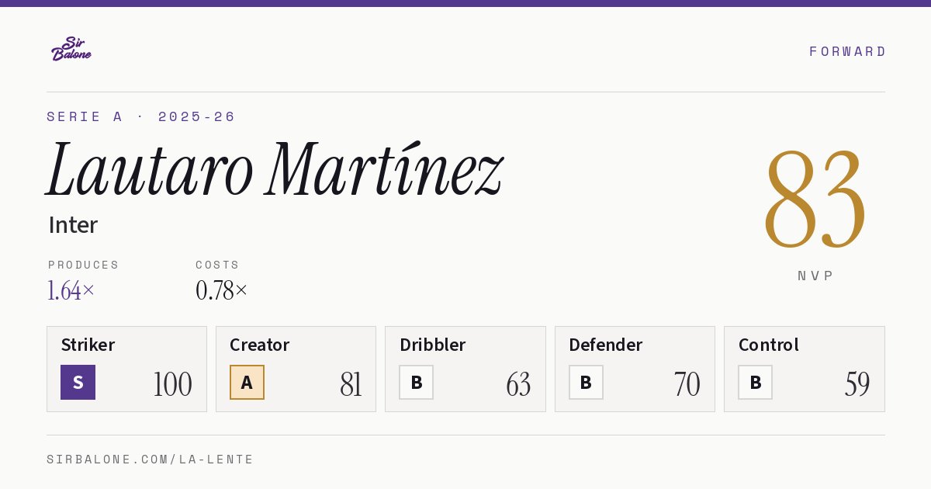
Task: Click the B grade badge for Control
Action: coord(755,382)
